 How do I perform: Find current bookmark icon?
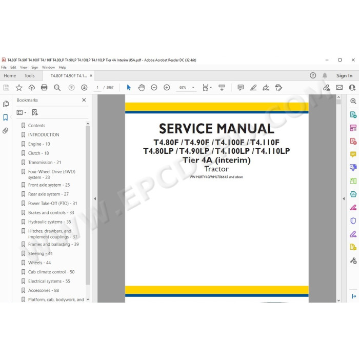coord(35,112)
